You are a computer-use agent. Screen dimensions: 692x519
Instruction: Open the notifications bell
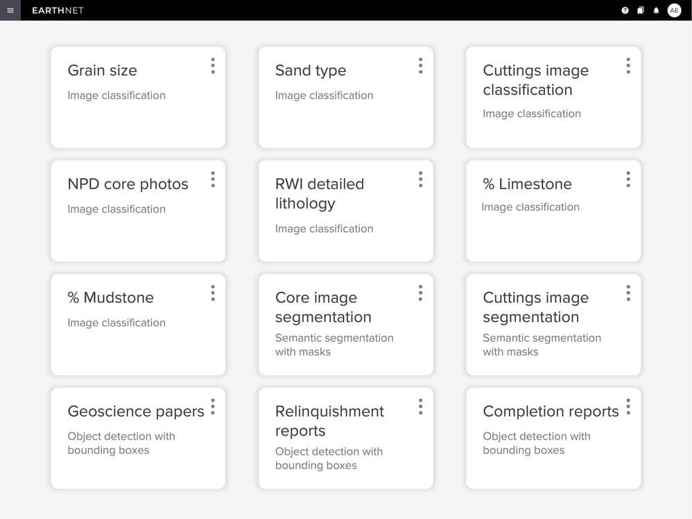pos(656,10)
